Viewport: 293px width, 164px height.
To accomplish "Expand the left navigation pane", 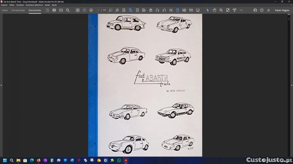I will (x=1, y=85).
